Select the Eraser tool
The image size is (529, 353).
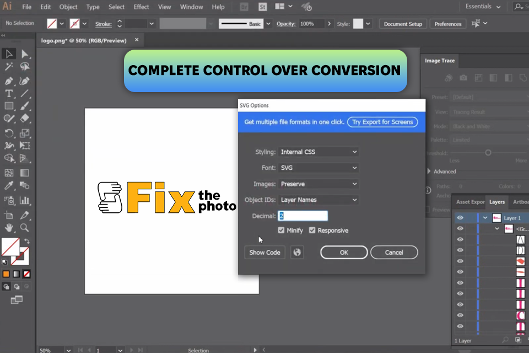(x=25, y=119)
